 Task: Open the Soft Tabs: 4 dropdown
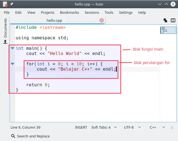(104, 127)
